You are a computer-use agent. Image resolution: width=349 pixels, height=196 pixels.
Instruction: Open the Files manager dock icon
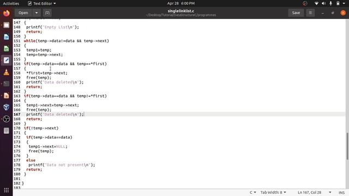pyautogui.click(x=6, y=25)
